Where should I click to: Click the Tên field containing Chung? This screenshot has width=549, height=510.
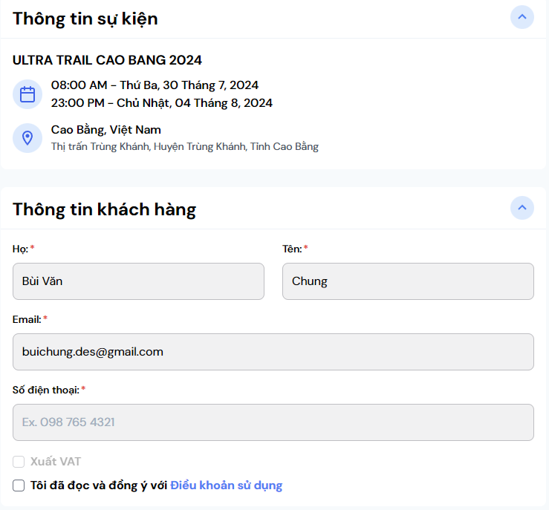pos(408,281)
